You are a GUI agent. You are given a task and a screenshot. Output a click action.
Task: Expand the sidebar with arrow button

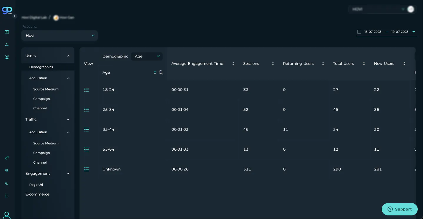tap(15, 16)
